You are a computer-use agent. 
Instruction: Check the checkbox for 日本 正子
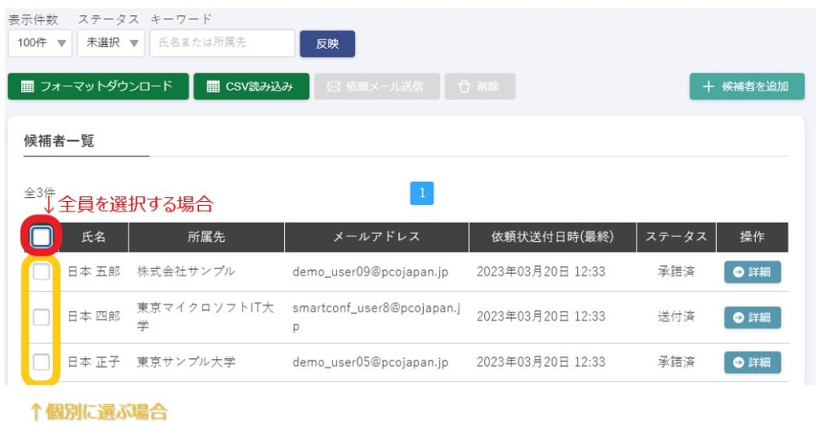click(x=41, y=362)
